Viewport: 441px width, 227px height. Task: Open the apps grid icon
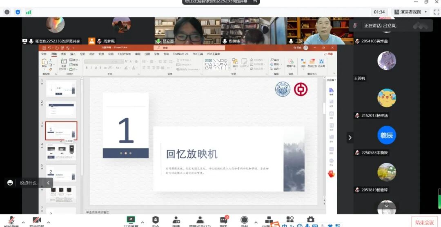pos(290,219)
